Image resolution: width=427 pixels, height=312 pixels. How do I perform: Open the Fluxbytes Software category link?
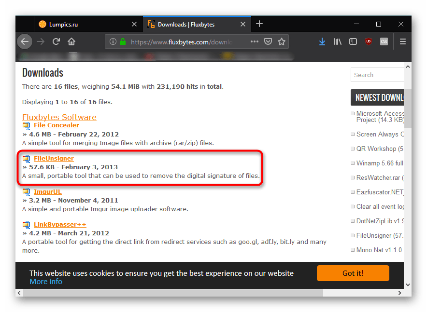click(x=59, y=117)
